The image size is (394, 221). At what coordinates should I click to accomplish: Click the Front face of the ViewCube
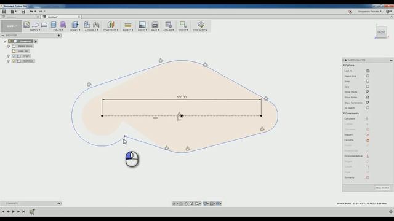[381, 32]
